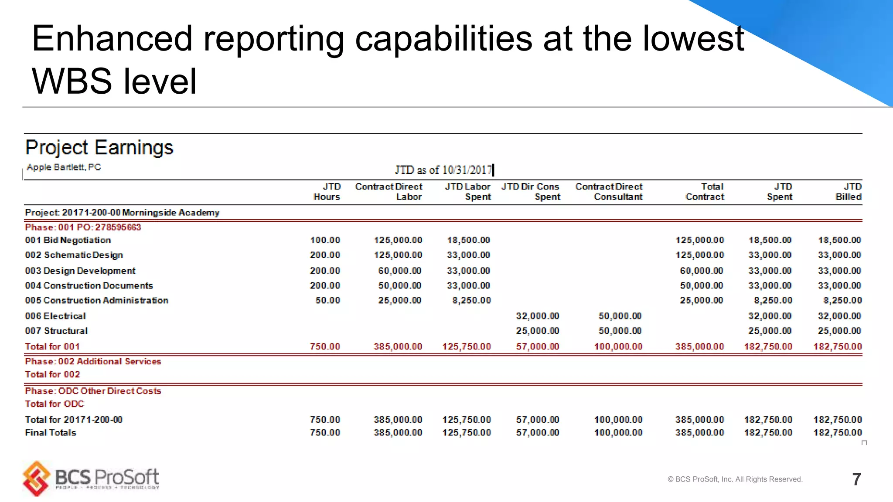Screen dimensions: 893x502
Task: Click the 'Total for 20171-200-00' row label
Action: pyautogui.click(x=74, y=420)
